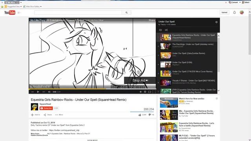Open MLP:EQG 3 hours extended version video
Viewport: 251px width, 141px height.
tap(197, 137)
